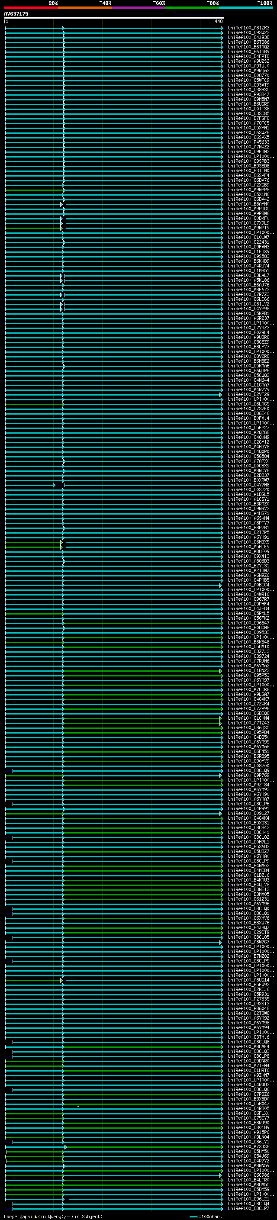
Task: Open hit UniRef100_Q93W22
Action: [248, 33]
